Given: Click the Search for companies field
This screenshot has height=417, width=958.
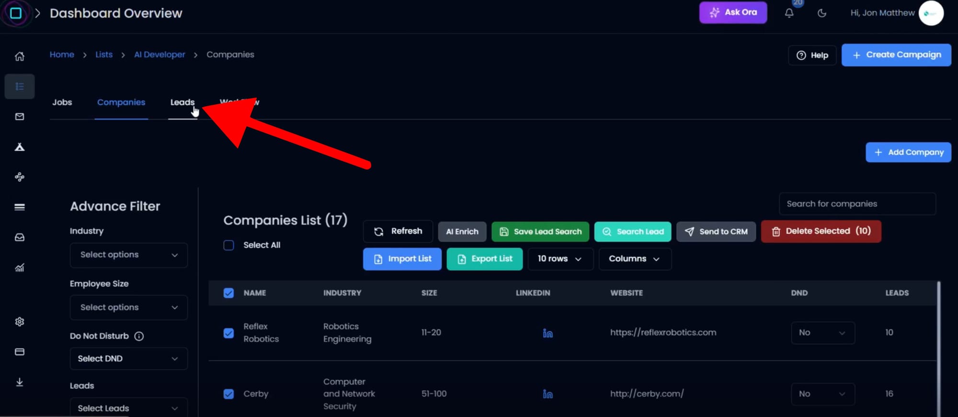Looking at the screenshot, I should 856,204.
